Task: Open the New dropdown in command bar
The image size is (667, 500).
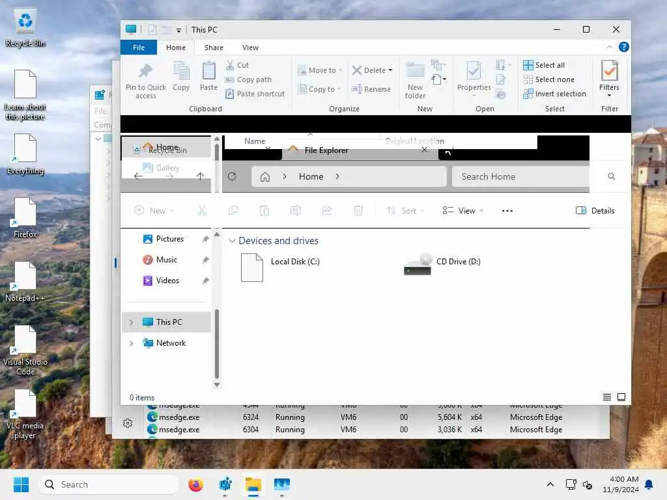Action: [x=154, y=210]
